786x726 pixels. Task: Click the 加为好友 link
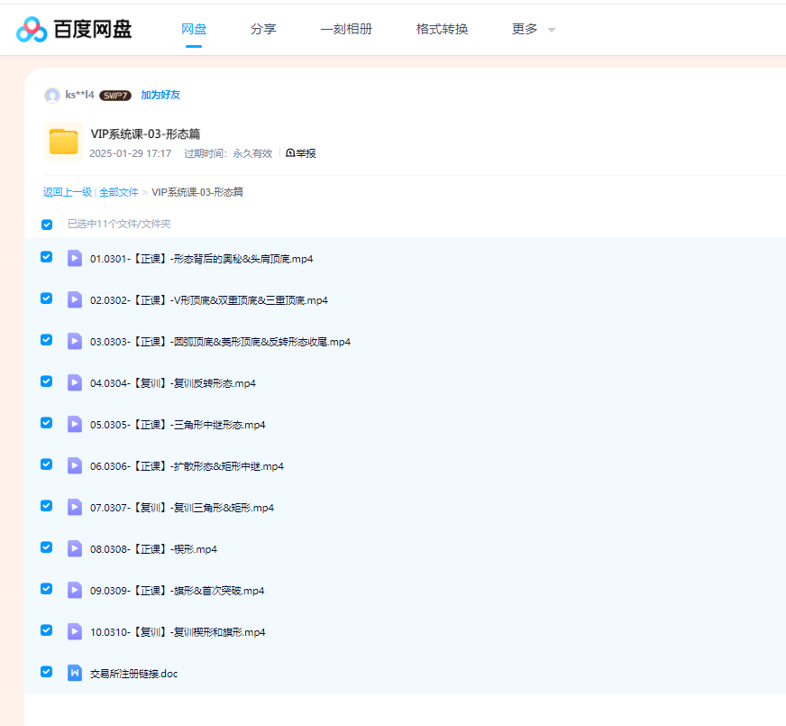tap(160, 95)
